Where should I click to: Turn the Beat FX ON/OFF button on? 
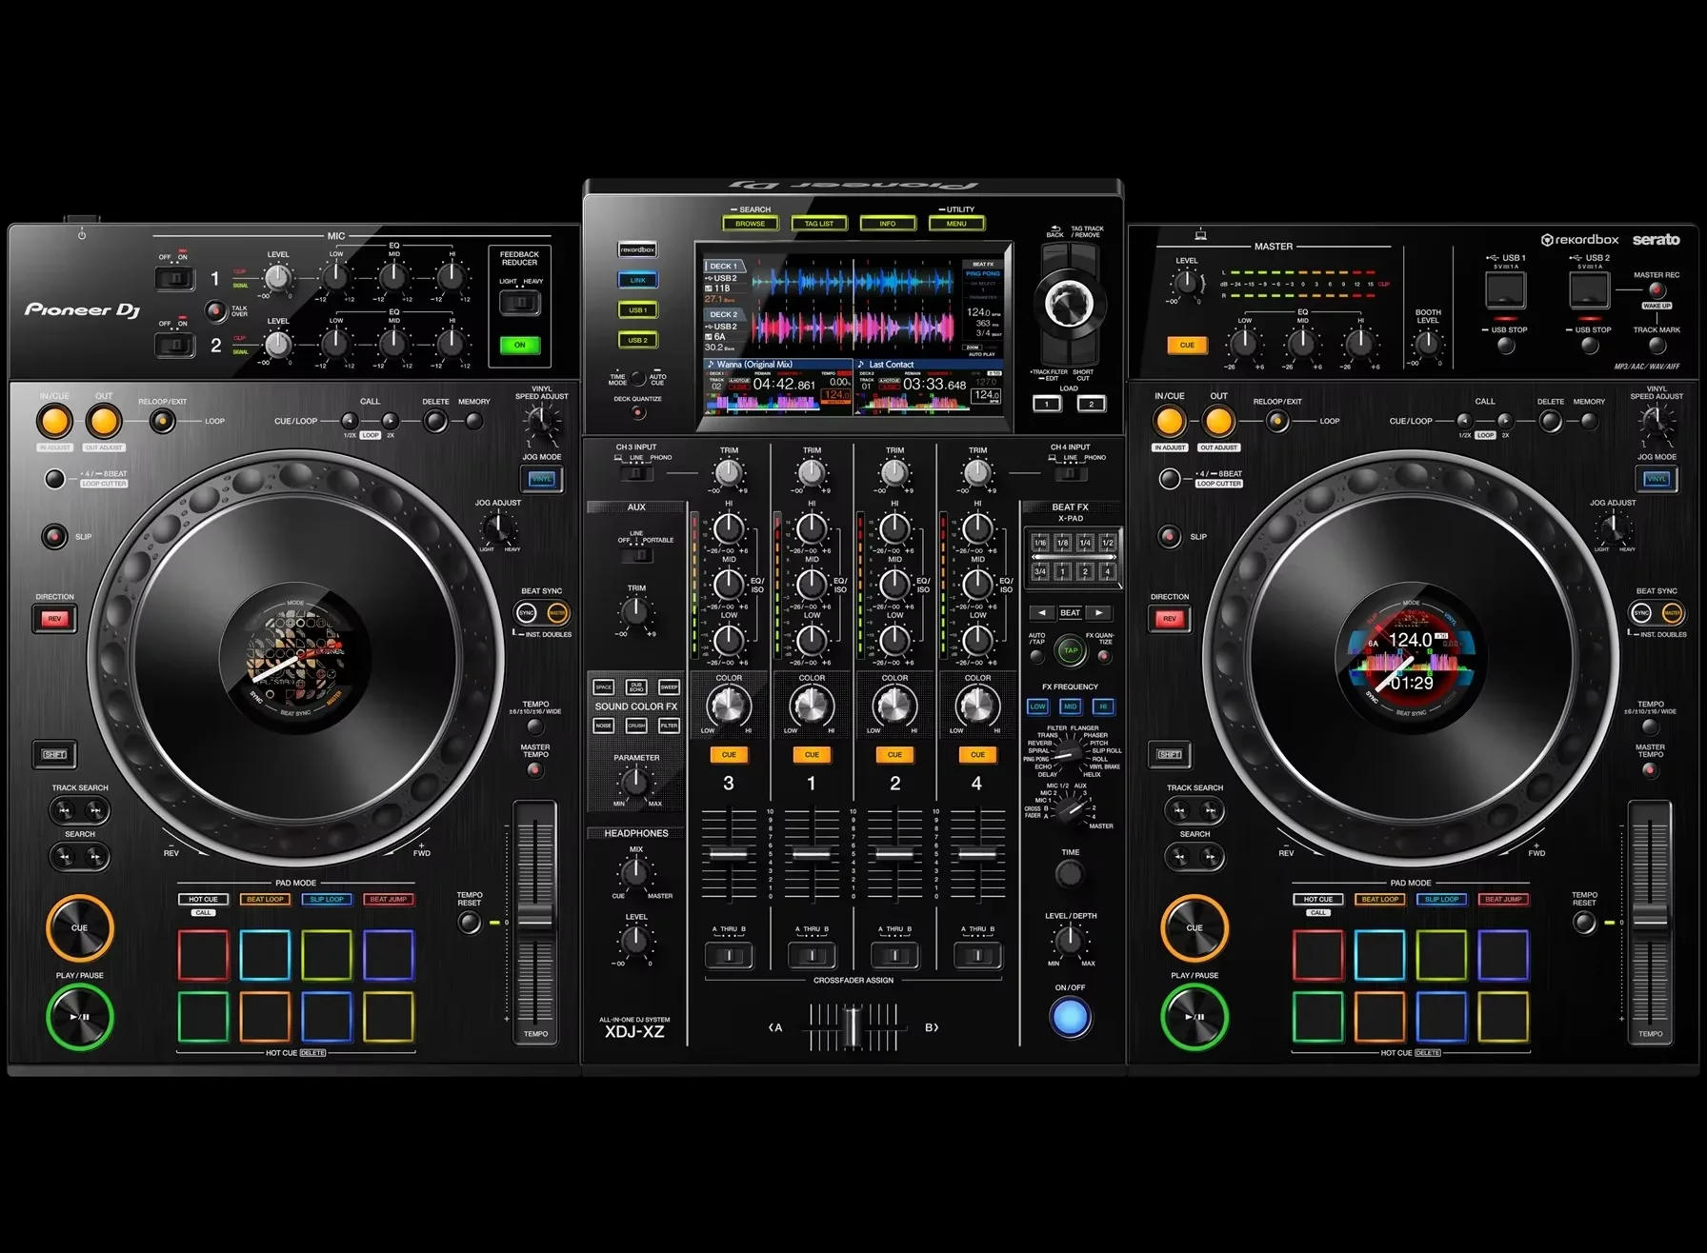coord(1070,1016)
